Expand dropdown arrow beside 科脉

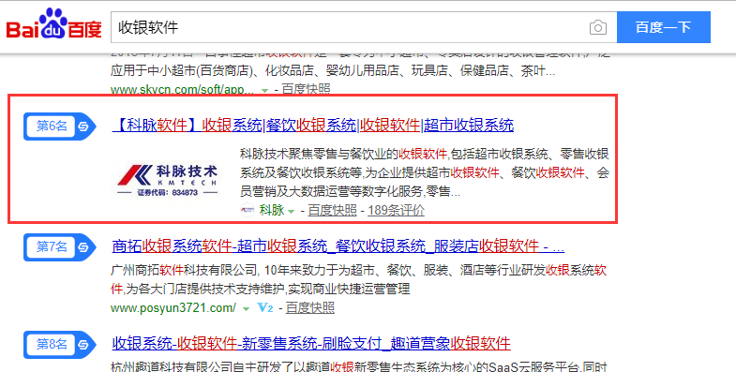[291, 212]
